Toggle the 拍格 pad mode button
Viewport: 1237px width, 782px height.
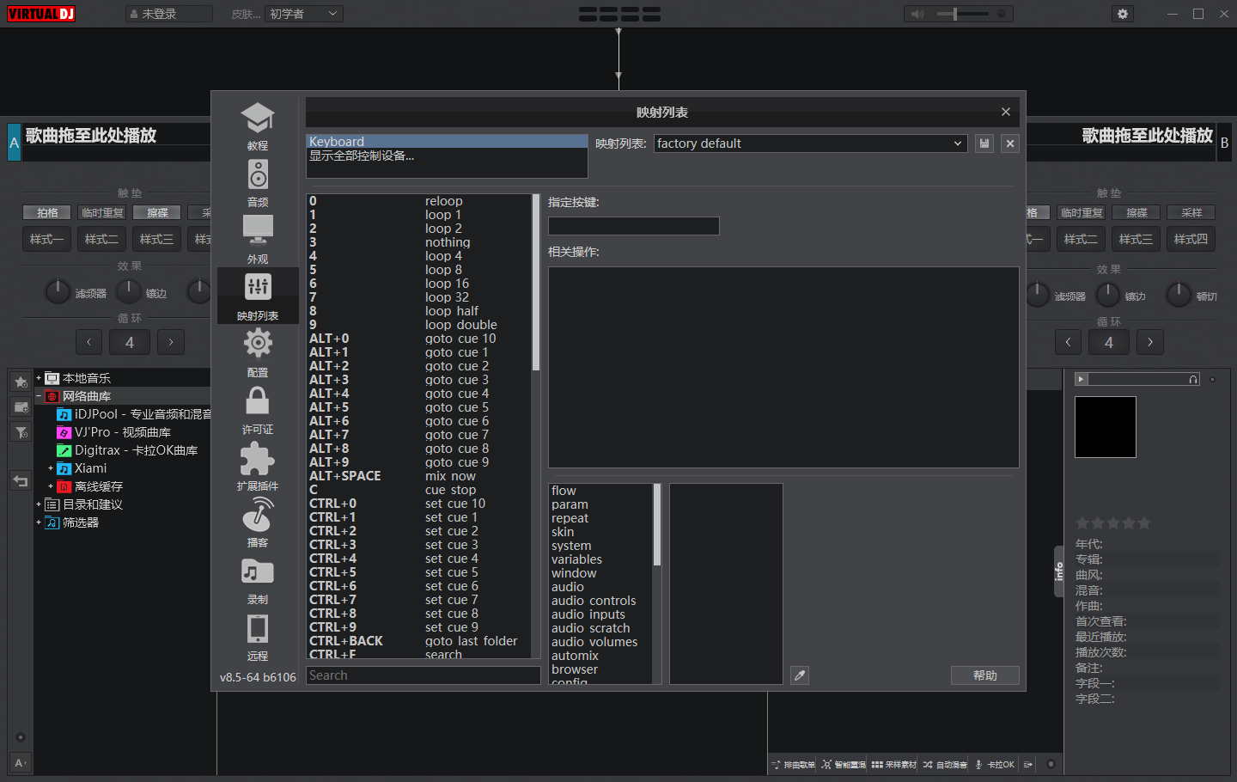(47, 213)
